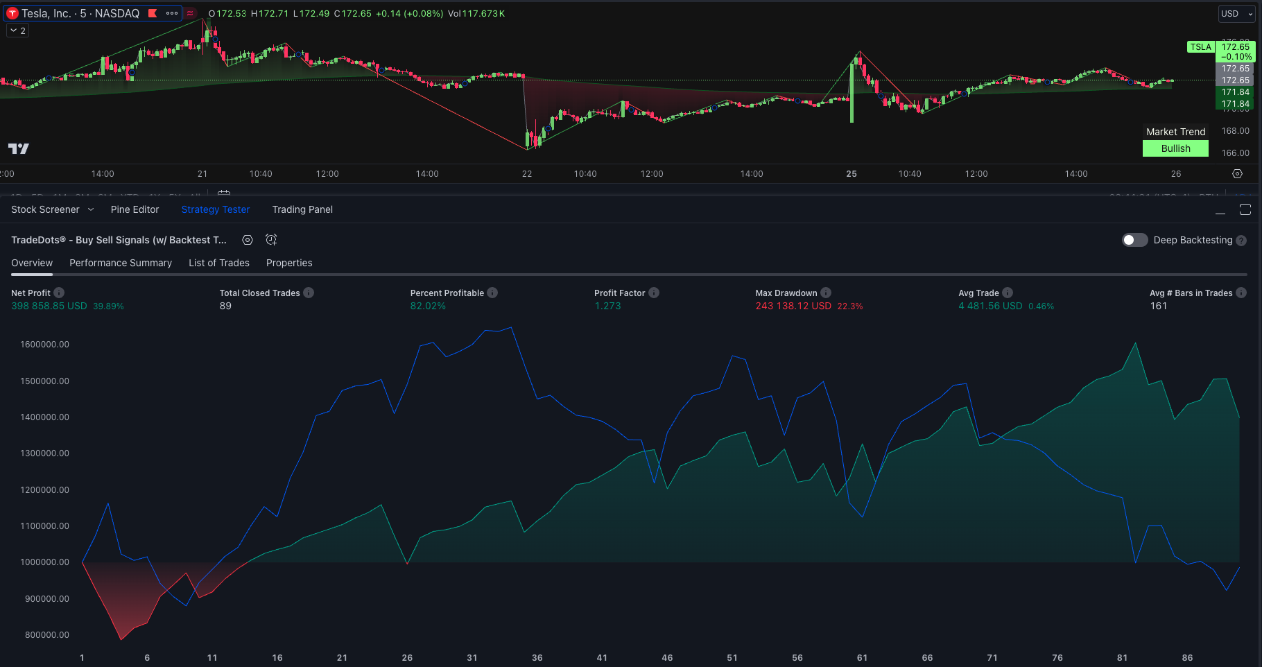Click the TSLA price label tag
This screenshot has width=1262, height=667.
pos(1201,47)
